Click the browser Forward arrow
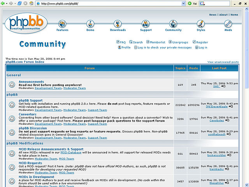This screenshot has width=249, height=187. click(x=11, y=3)
